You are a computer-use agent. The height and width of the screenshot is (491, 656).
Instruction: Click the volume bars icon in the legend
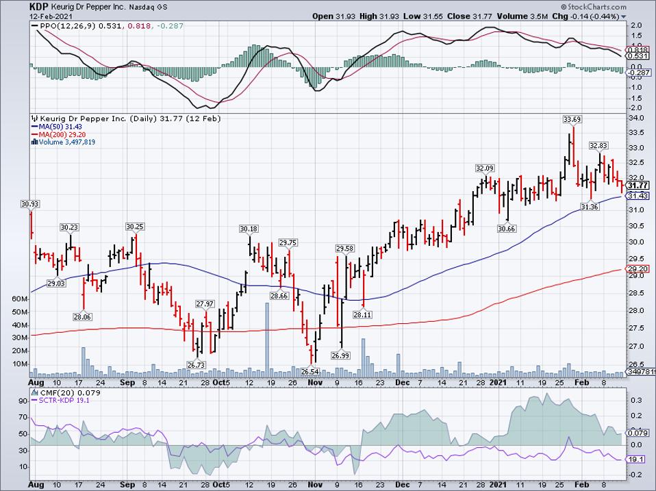tap(35, 142)
